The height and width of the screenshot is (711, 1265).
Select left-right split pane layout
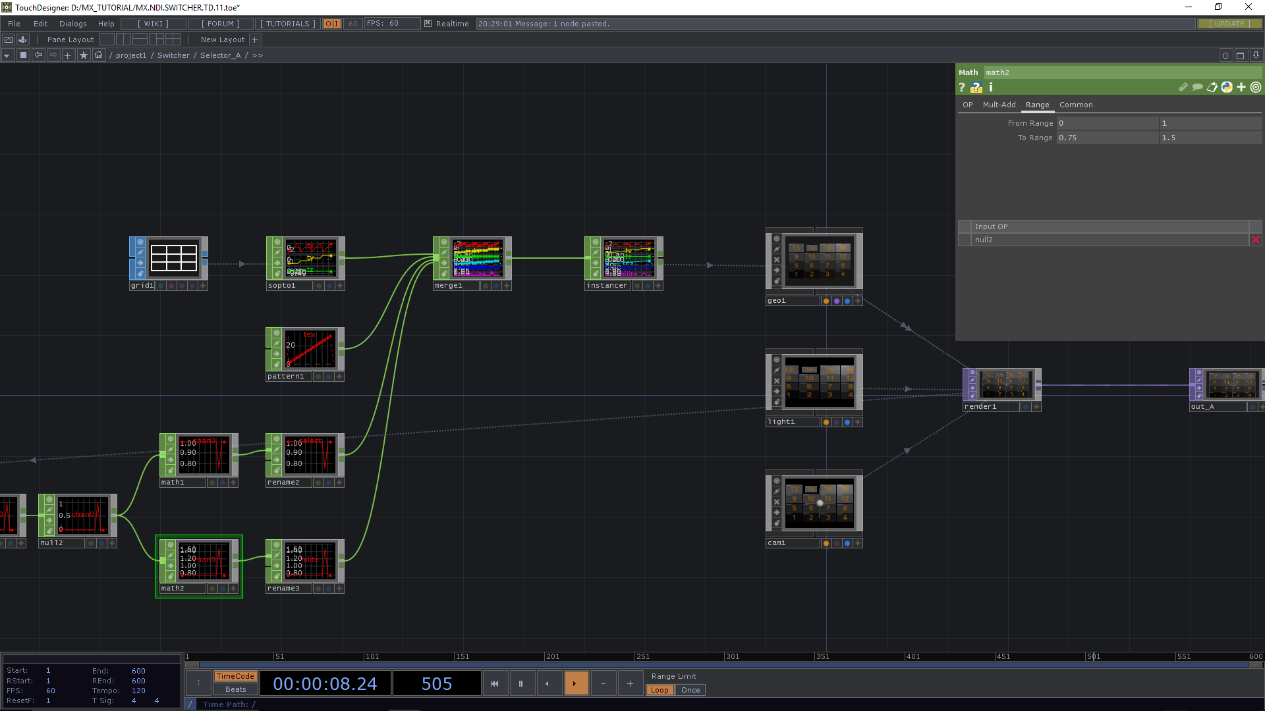[x=123, y=39]
